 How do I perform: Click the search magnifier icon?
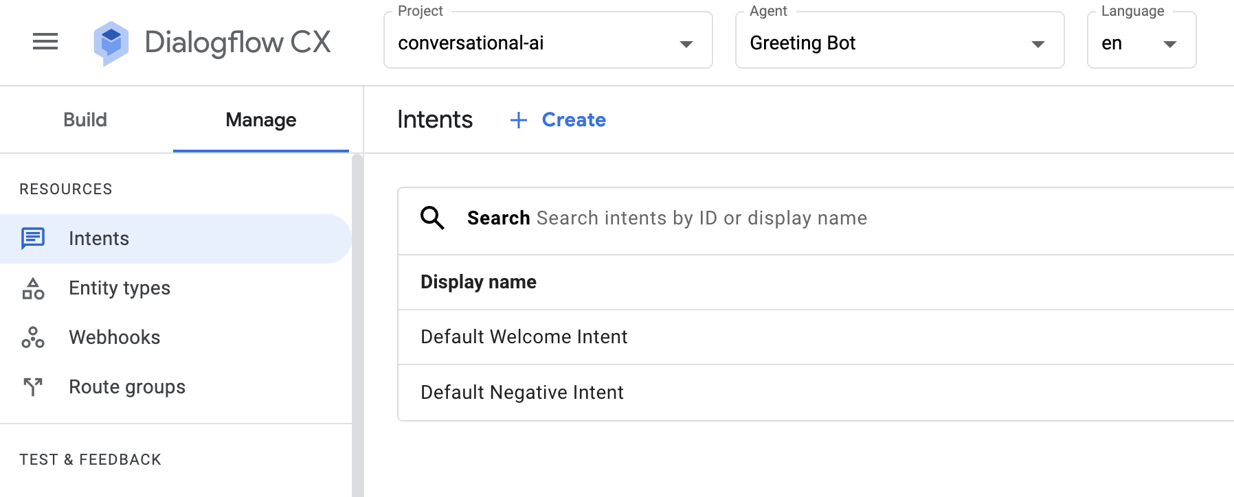click(432, 218)
